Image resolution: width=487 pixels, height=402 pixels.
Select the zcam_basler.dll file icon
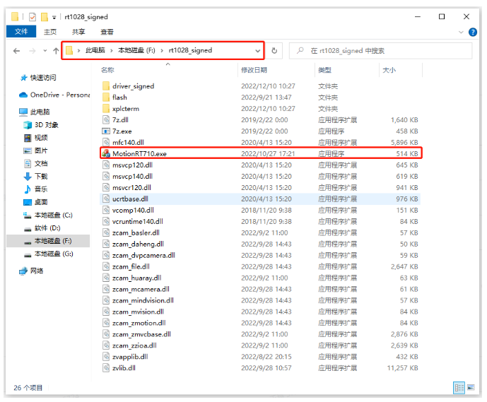(x=106, y=232)
